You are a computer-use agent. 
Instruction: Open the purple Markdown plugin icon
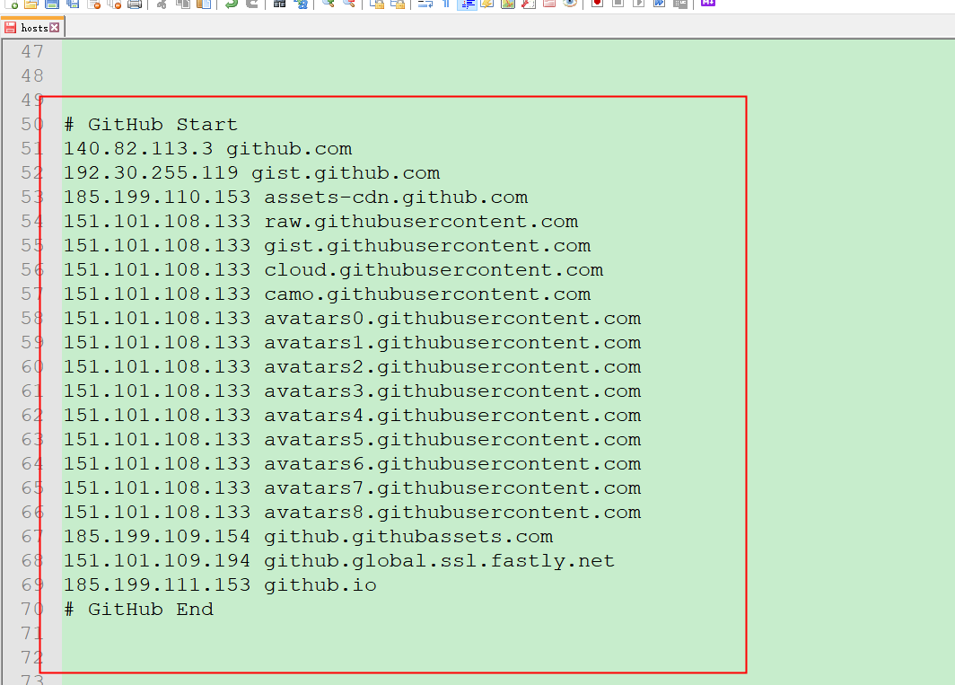tap(707, 3)
